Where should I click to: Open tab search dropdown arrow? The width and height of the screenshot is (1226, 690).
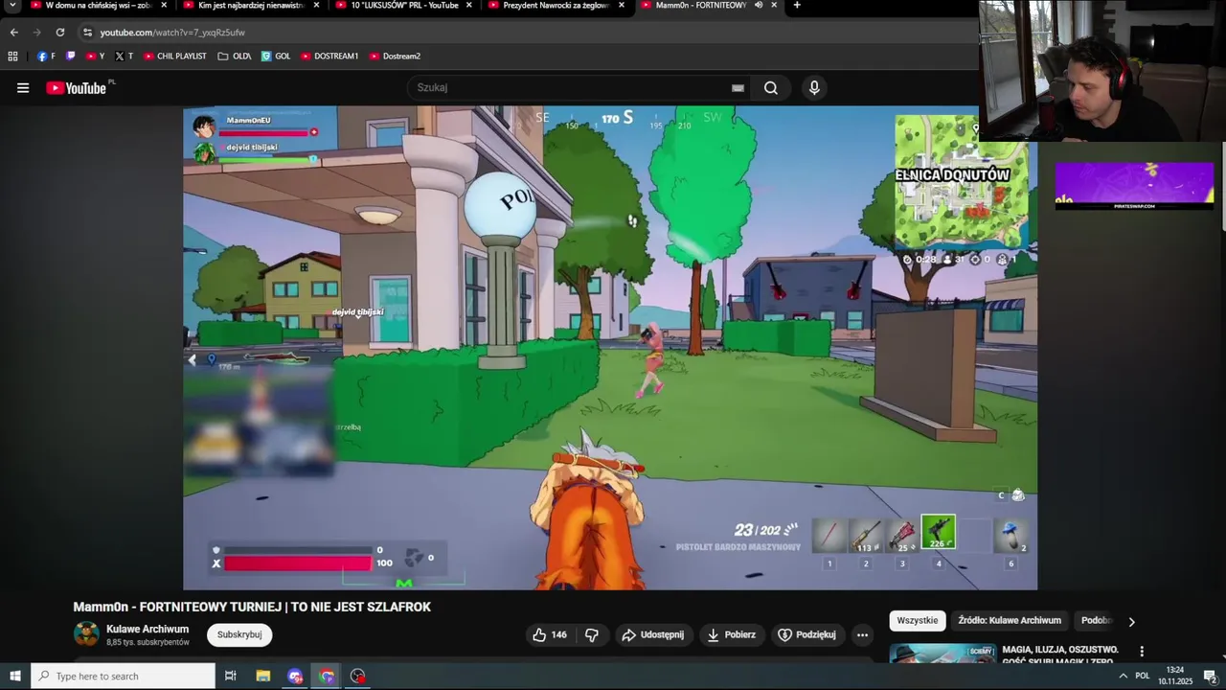(x=12, y=6)
